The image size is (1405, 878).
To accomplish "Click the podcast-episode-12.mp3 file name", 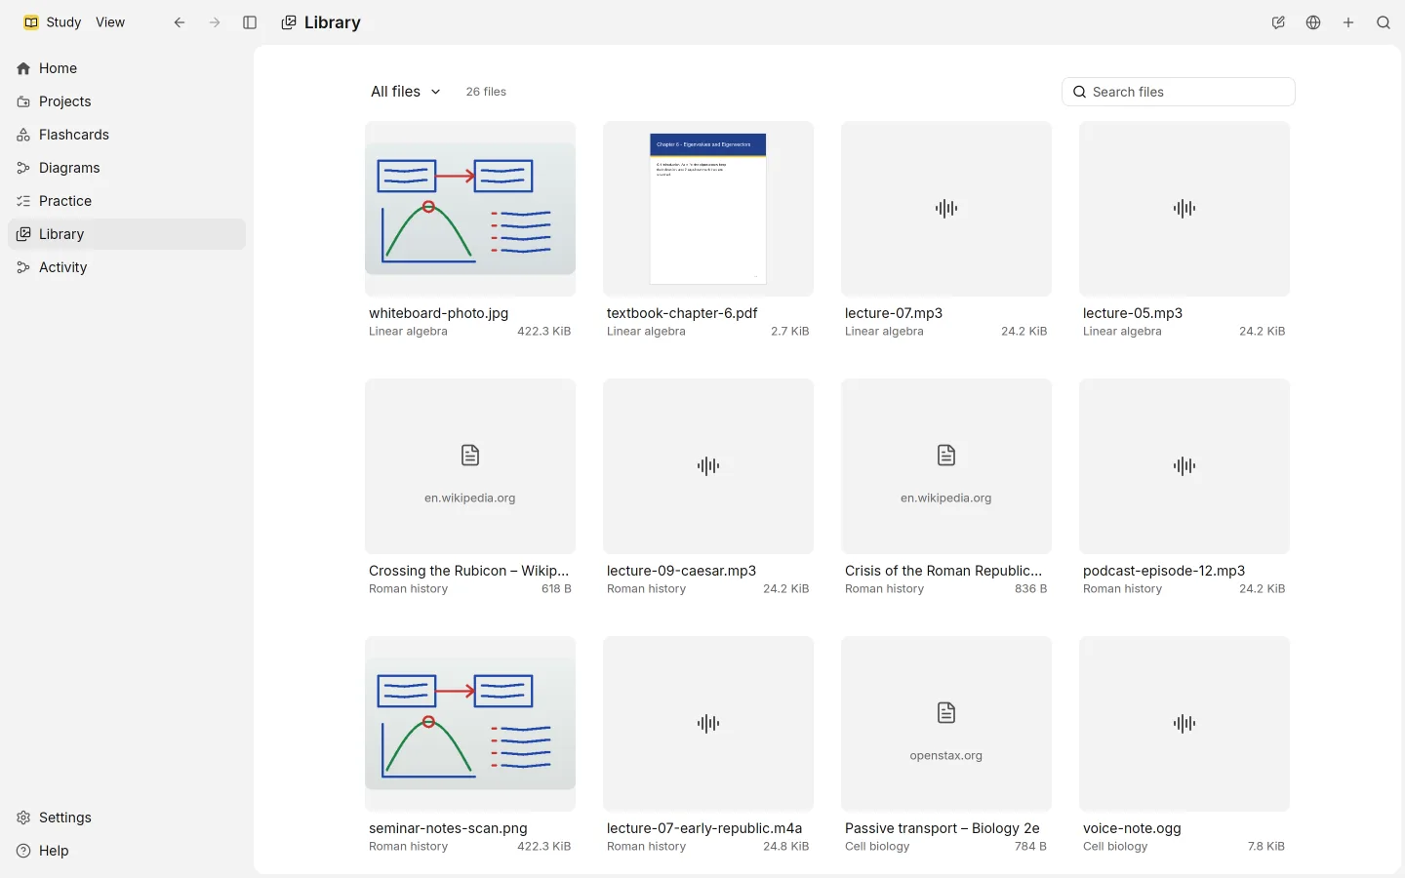I will (1164, 571).
